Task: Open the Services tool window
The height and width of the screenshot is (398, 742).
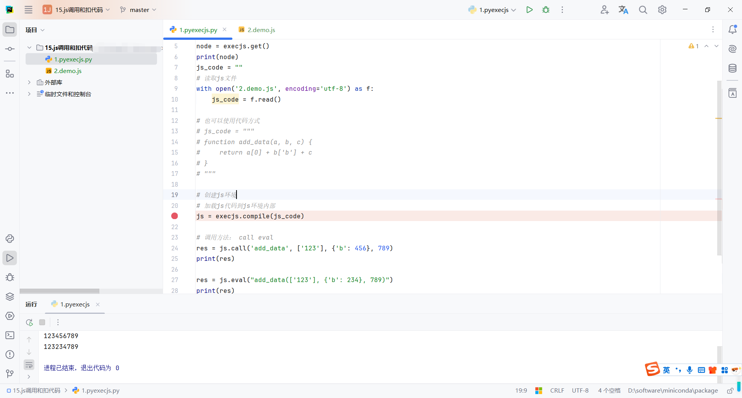Action: pos(10,316)
